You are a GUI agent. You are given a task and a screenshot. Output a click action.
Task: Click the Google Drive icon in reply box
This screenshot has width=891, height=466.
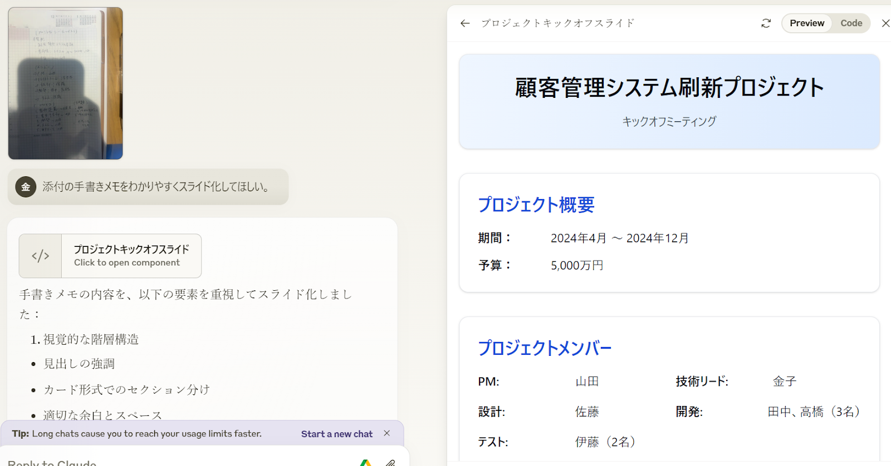coord(365,463)
